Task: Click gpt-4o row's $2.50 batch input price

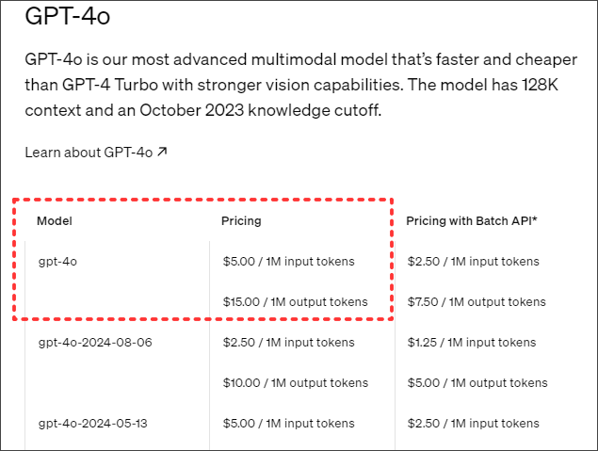Action: point(473,261)
